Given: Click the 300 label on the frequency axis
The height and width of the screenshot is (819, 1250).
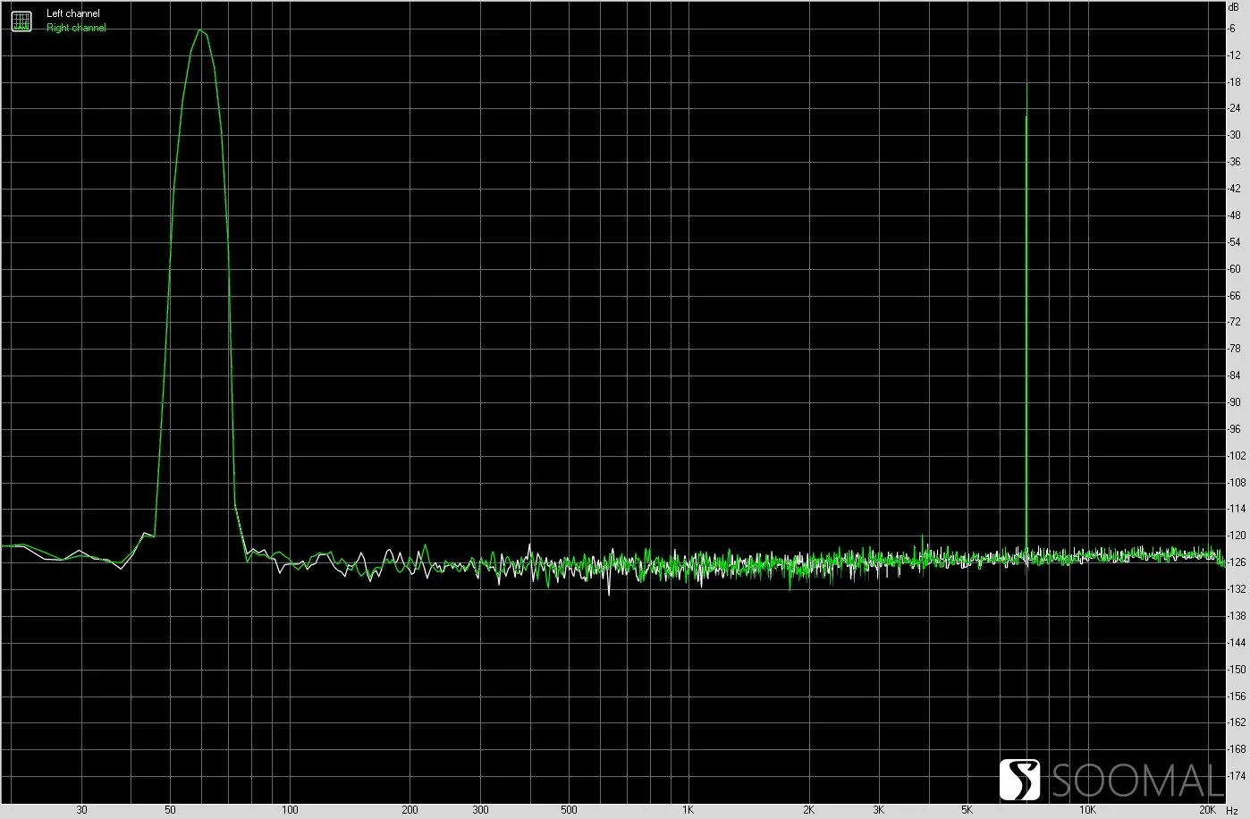Looking at the screenshot, I should click(x=480, y=810).
